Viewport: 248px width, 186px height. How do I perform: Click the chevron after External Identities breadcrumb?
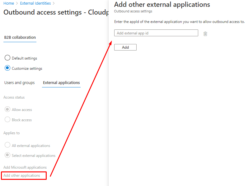tap(54, 3)
